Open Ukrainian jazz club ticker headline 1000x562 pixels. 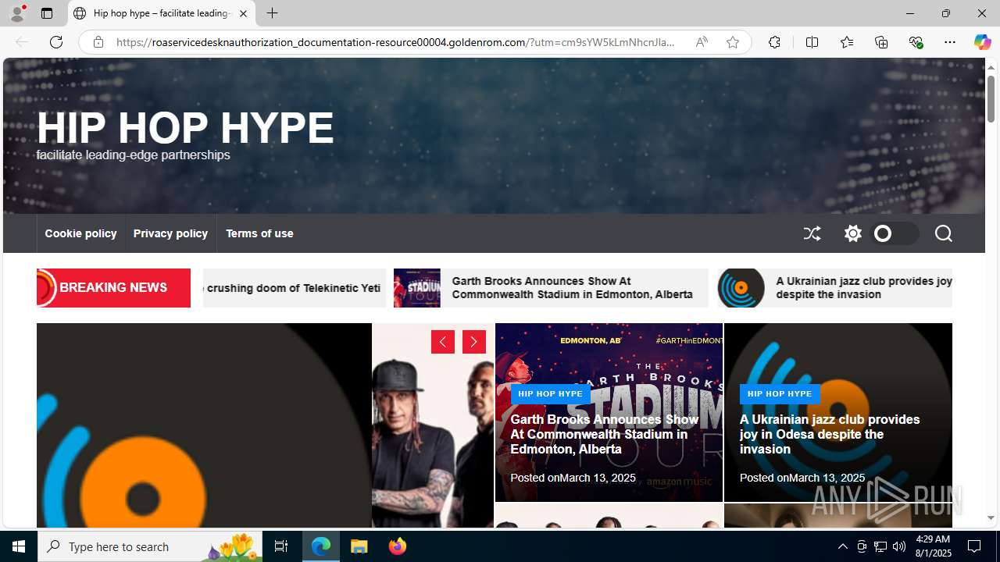pyautogui.click(x=863, y=288)
